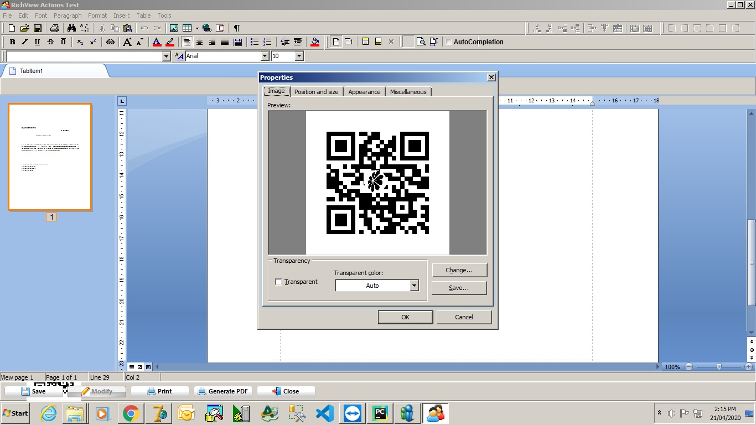Screen dimensions: 756x425
Task: Apply strikethrough formatting
Action: point(50,42)
